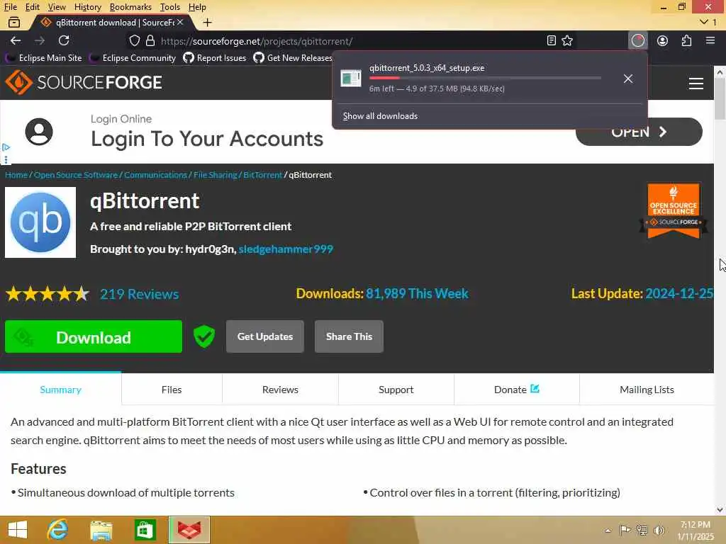Open the Bookmarks menu
Viewport: 726px width, 544px height.
(x=130, y=7)
